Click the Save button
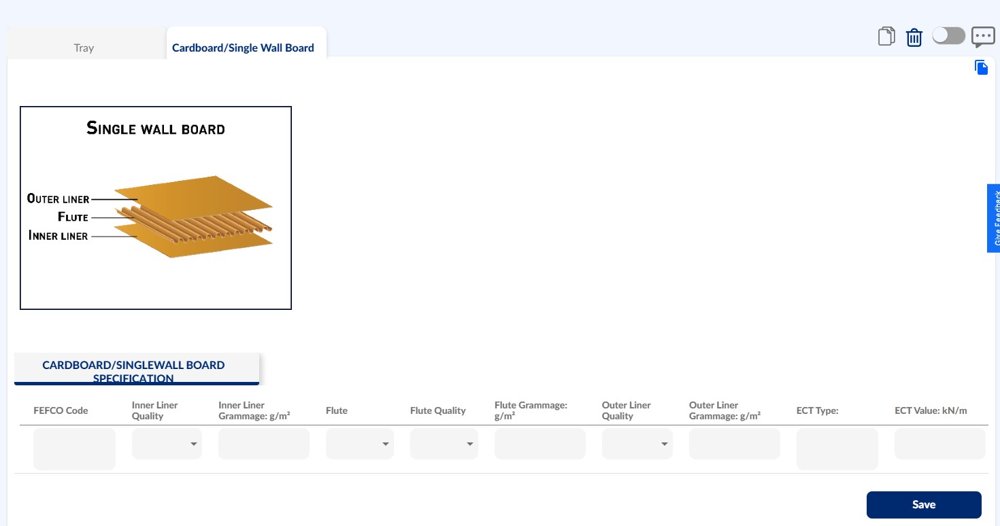Image resolution: width=1000 pixels, height=526 pixels. (924, 505)
